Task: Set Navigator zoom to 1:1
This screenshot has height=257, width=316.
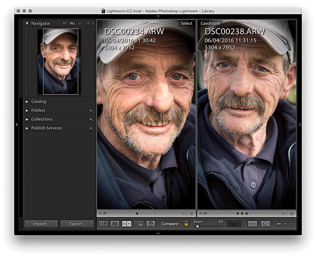Action: [80, 24]
